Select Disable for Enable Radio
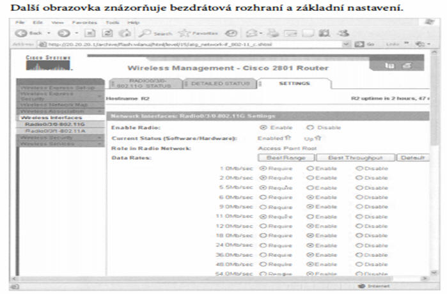447x294 pixels. pos(310,128)
